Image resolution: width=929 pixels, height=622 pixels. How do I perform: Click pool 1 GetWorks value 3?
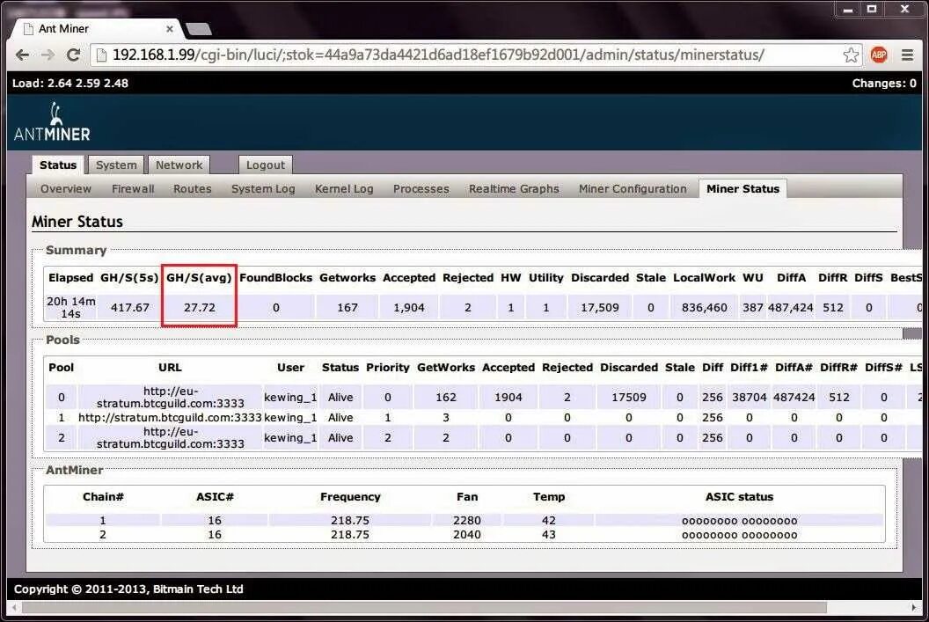pos(445,418)
